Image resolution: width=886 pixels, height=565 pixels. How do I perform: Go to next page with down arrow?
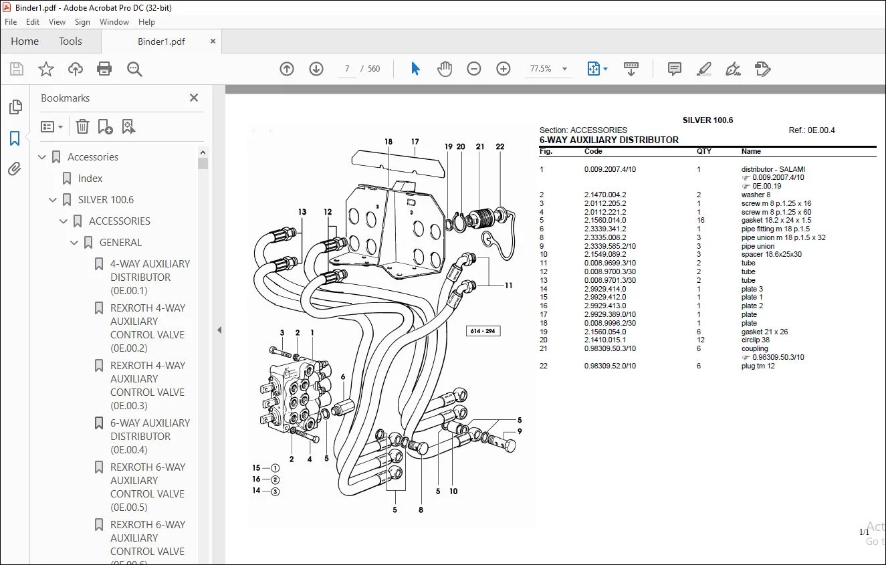point(316,69)
